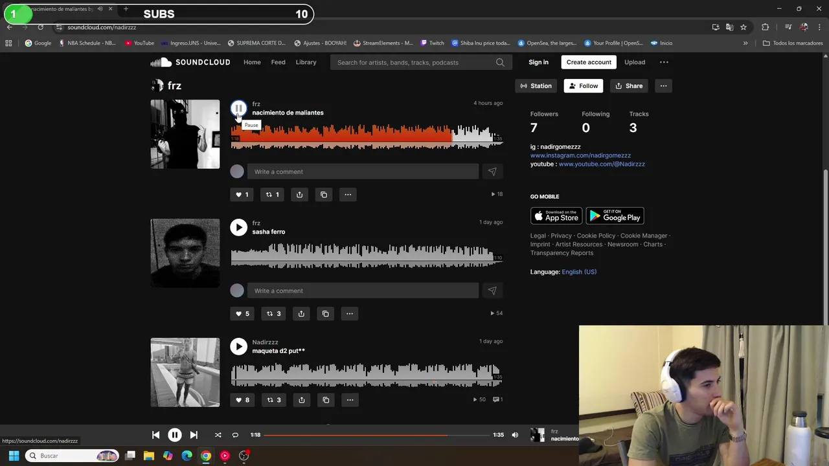Expand hidden bookmarks chevron
Viewport: 829px width, 466px height.
click(x=745, y=43)
